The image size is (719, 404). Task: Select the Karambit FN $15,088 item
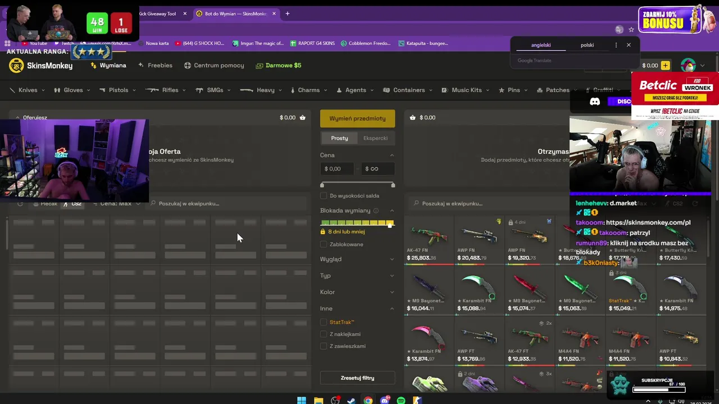(479, 291)
